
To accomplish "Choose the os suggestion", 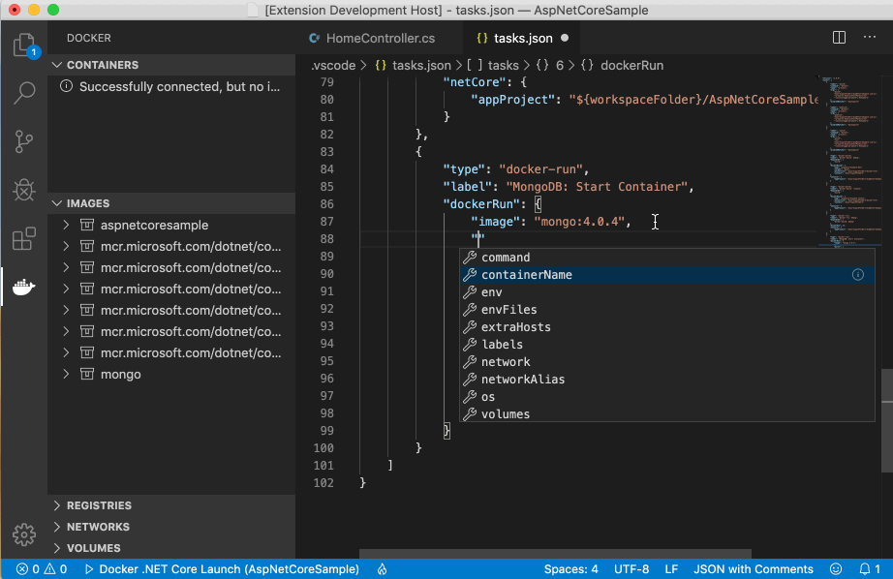I will click(667, 397).
